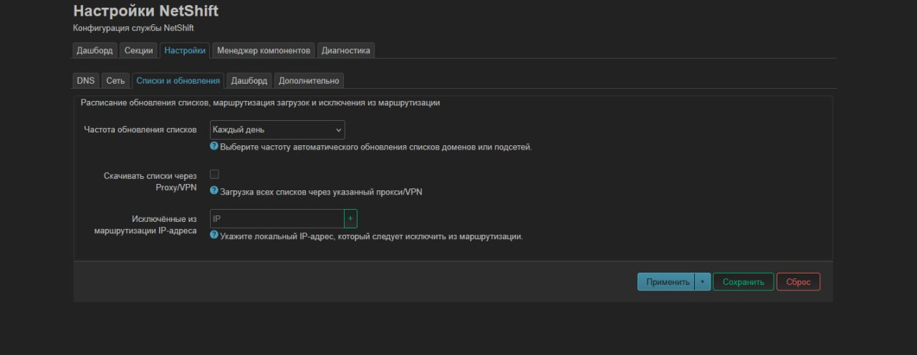Click the red Сброс button

798,282
